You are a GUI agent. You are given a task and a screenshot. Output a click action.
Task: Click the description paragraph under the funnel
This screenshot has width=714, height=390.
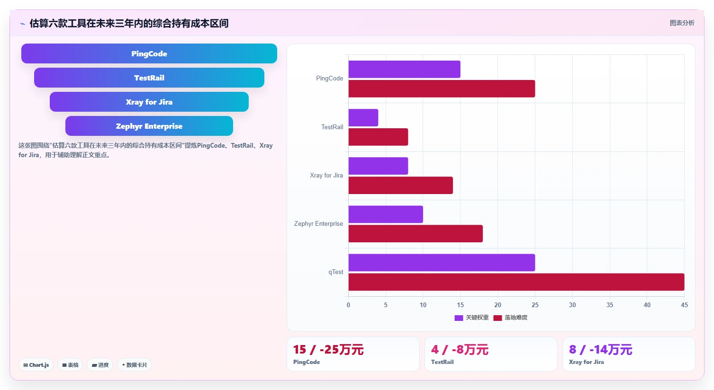[145, 150]
